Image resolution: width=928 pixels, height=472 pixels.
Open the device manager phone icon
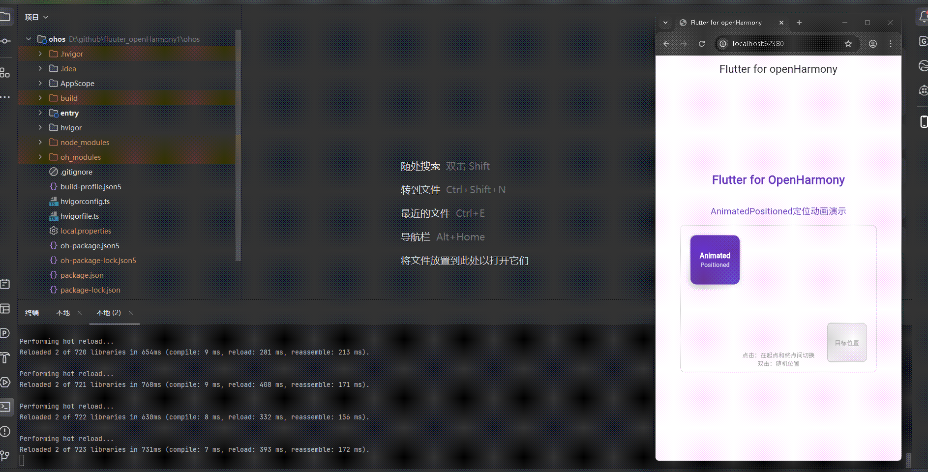point(923,121)
